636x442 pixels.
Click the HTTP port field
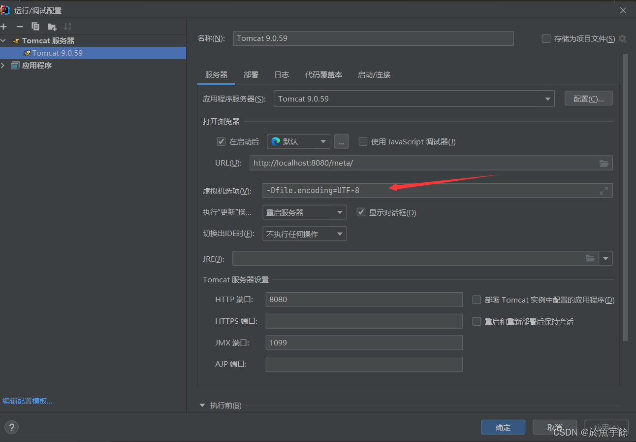point(364,300)
